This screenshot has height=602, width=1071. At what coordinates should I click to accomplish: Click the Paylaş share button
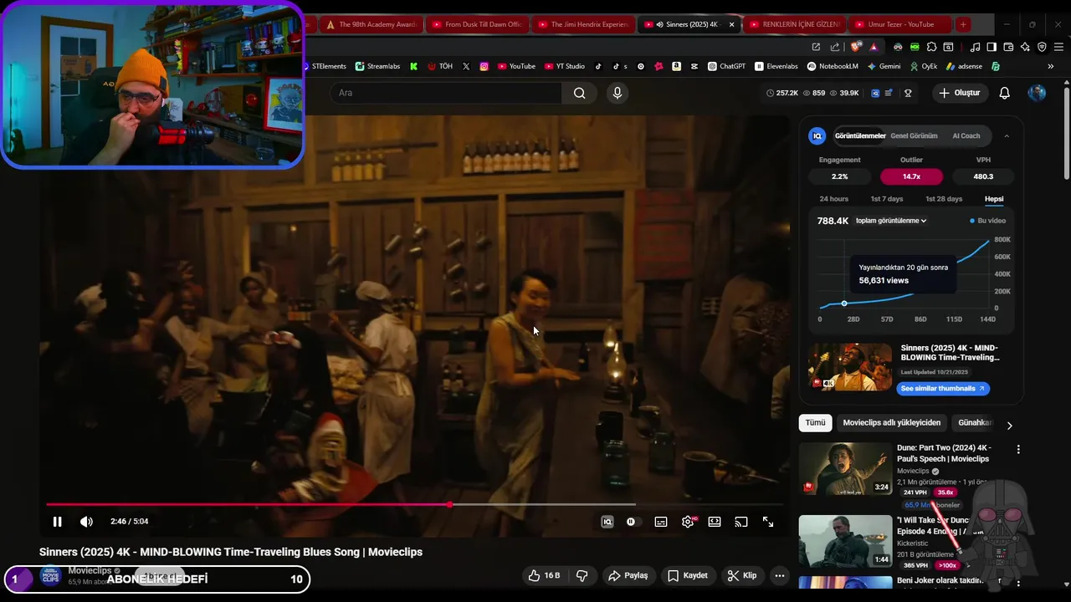point(628,575)
